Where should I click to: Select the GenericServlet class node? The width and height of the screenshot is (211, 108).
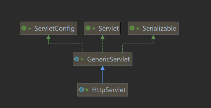(102, 59)
